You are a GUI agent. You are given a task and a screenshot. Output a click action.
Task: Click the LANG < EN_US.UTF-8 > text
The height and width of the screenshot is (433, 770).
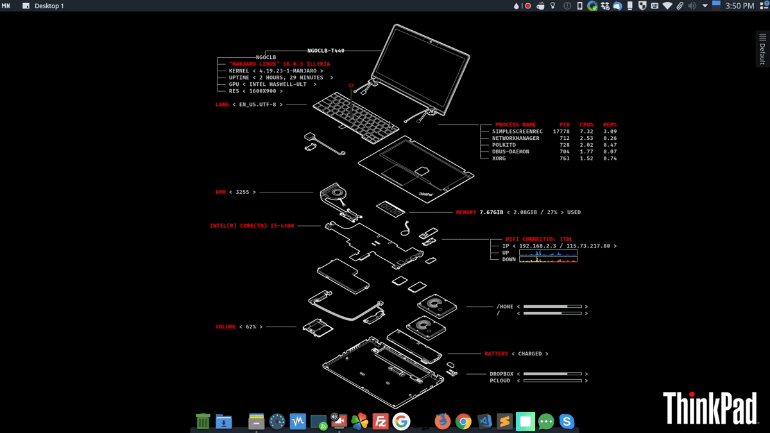coord(249,104)
